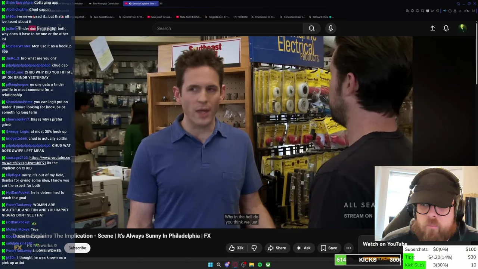The width and height of the screenshot is (478, 269).
Task: Click the Tips progress bar overlay
Action: [x=440, y=257]
